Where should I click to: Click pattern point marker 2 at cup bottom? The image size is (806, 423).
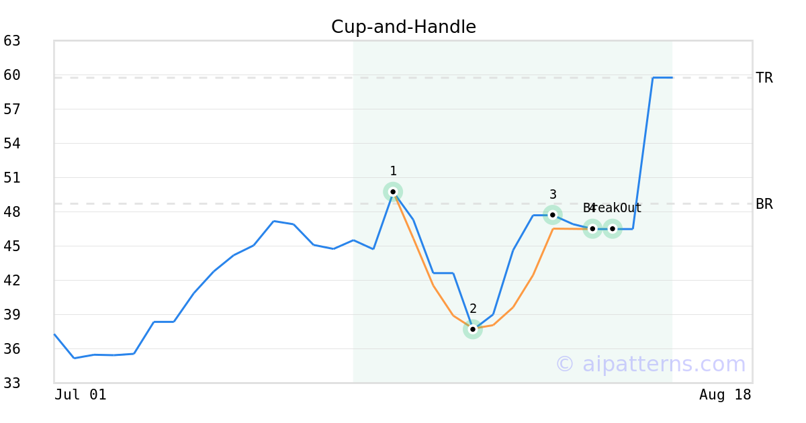[x=473, y=329]
